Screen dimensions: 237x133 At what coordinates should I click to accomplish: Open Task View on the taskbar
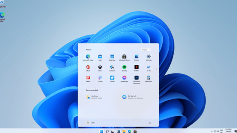[113, 131]
